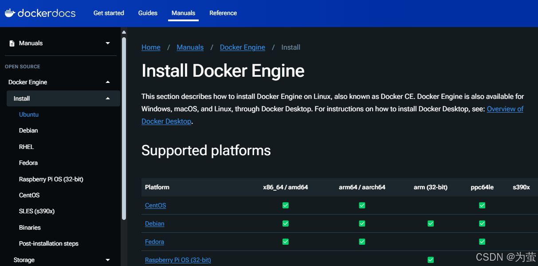Click CentOS row x86_64 / amd64 checkmark

[x=286, y=205]
